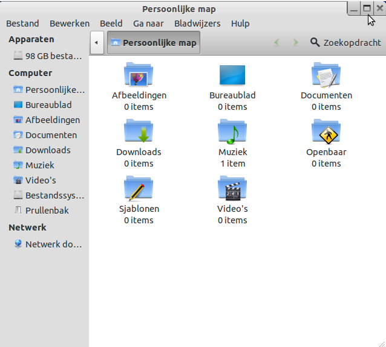Toggle the path bar left arrow button
This screenshot has height=347, width=386.
(x=97, y=43)
